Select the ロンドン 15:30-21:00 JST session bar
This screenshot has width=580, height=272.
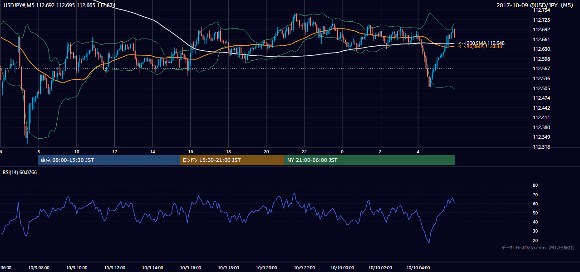tap(232, 160)
